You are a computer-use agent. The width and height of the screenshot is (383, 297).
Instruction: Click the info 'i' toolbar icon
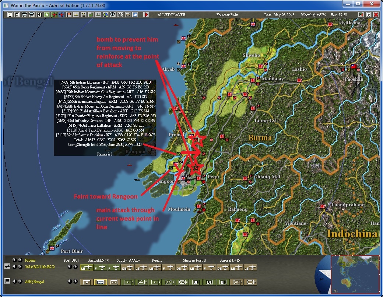[39, 15]
